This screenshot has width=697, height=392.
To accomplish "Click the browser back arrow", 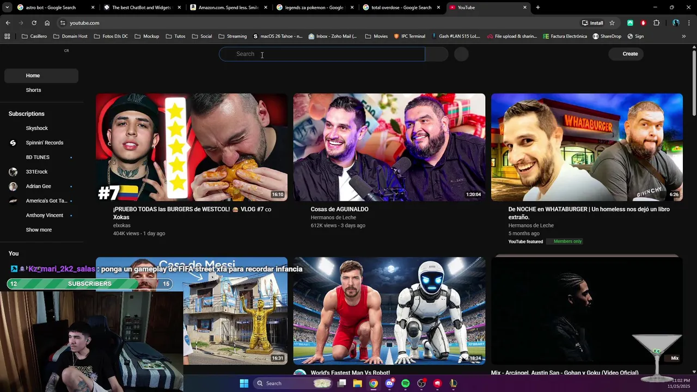I will point(8,23).
